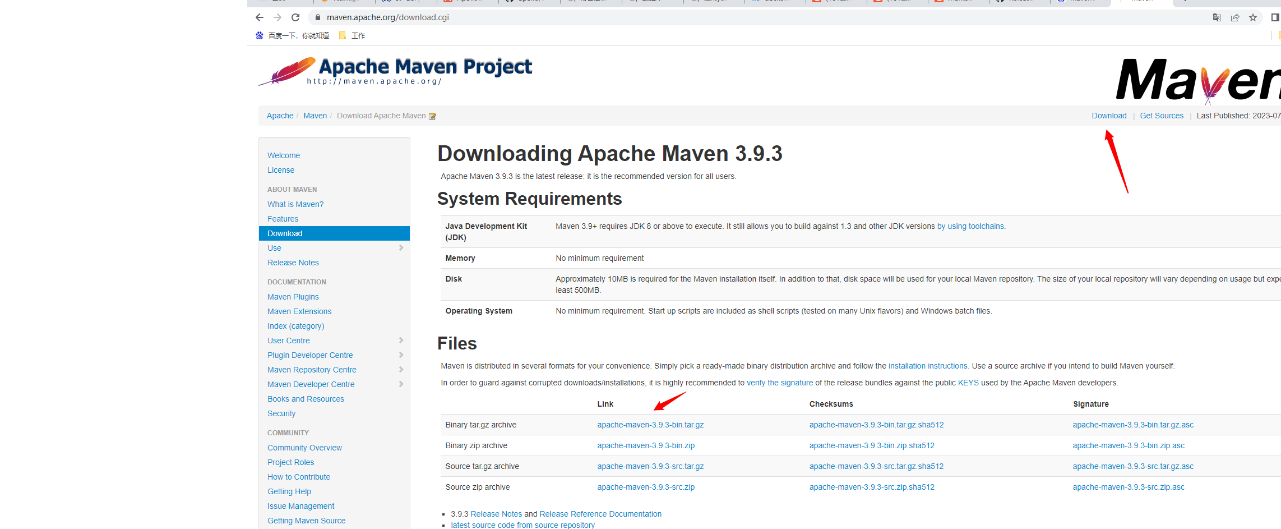The image size is (1281, 529).
Task: Click the Apache feather logo
Action: tap(287, 71)
